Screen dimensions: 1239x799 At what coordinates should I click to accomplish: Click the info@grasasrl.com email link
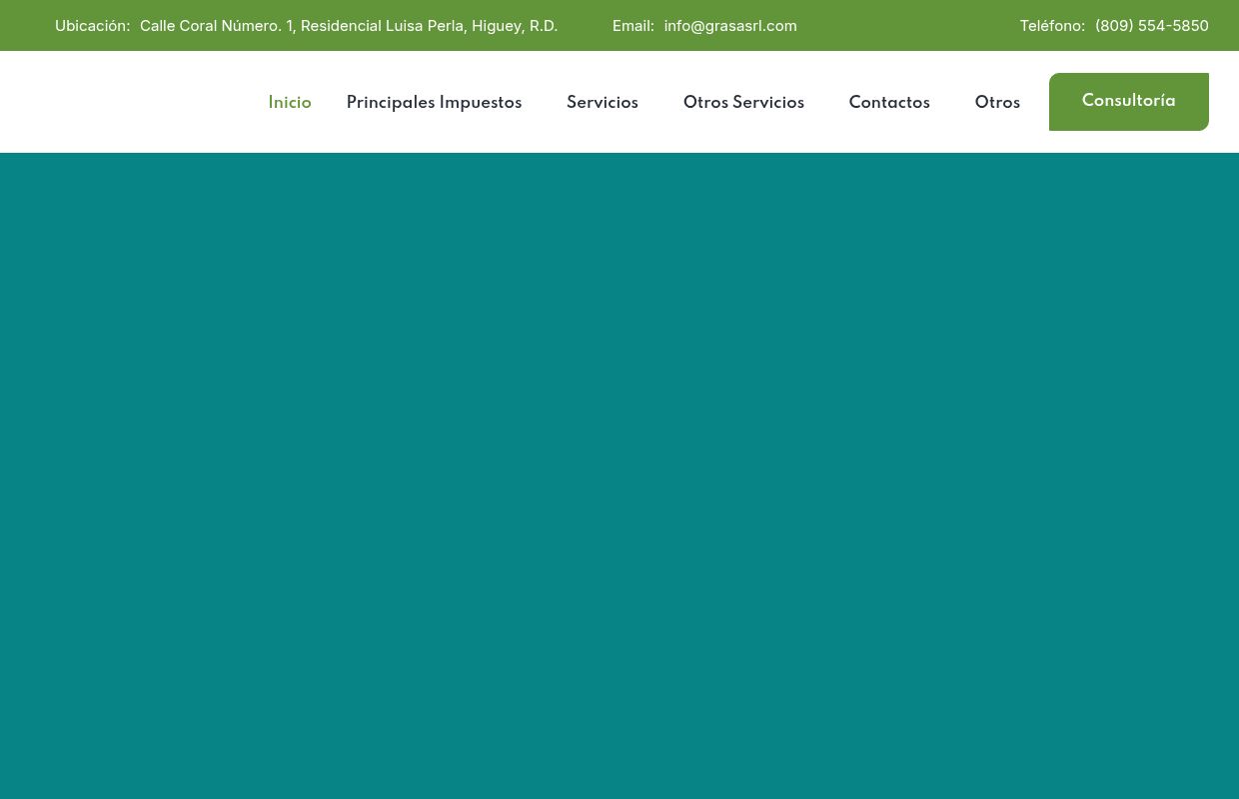[x=730, y=26]
